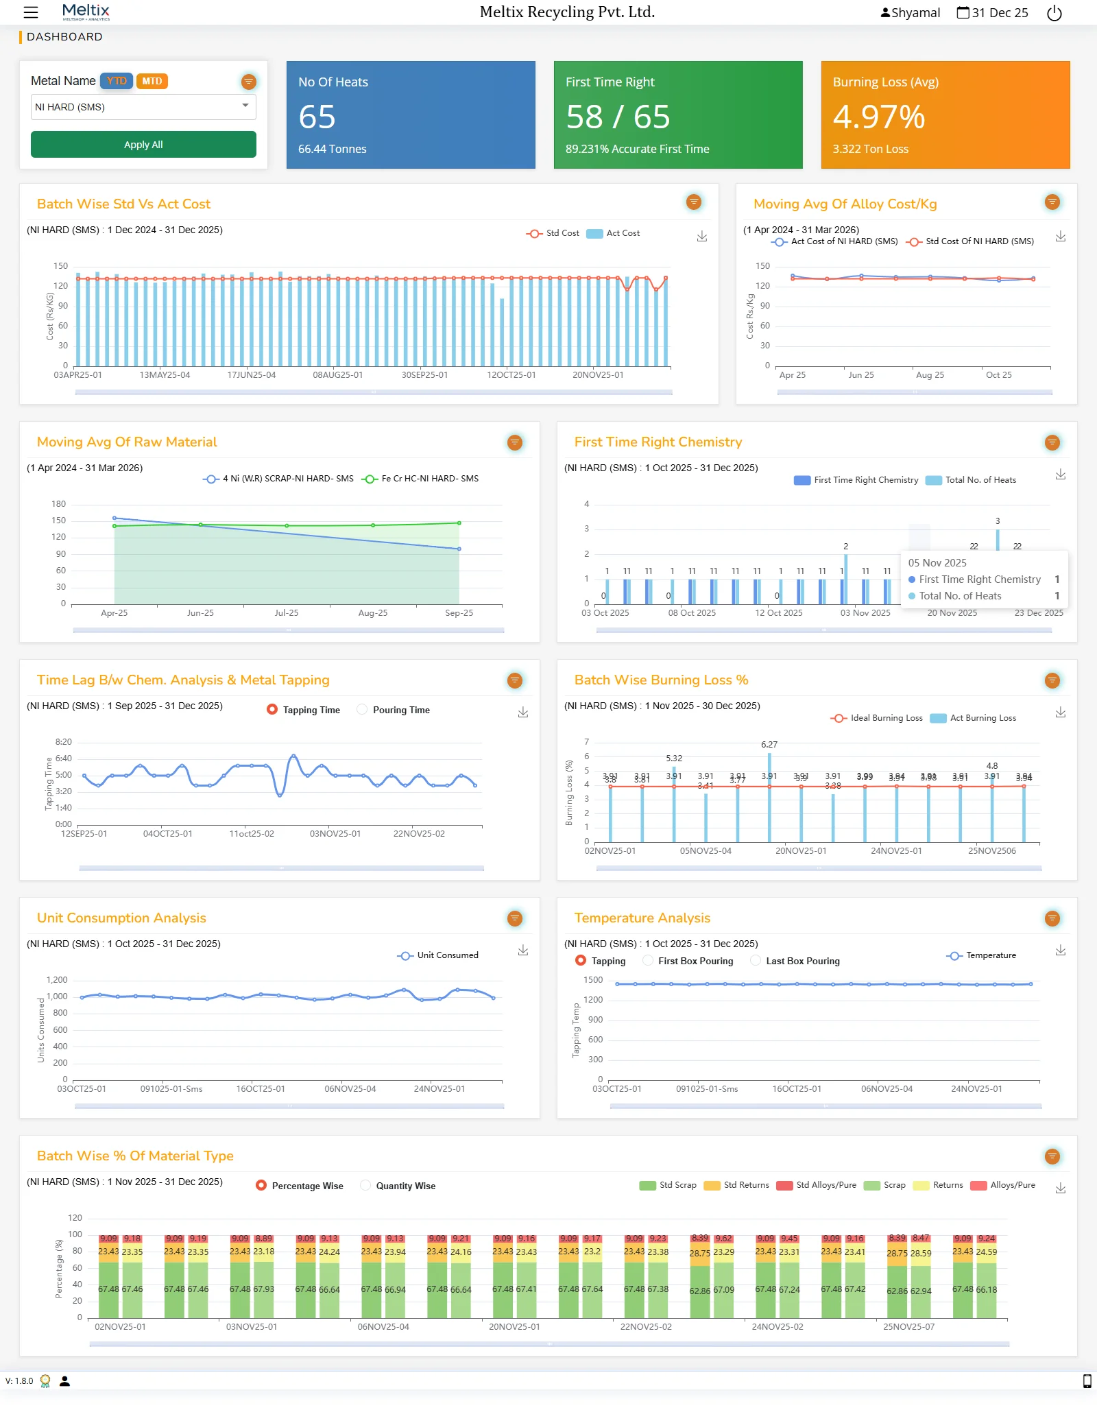
Task: Click zoom slider under Batch Wise Std Vs Act Cost
Action: pyautogui.click(x=374, y=392)
